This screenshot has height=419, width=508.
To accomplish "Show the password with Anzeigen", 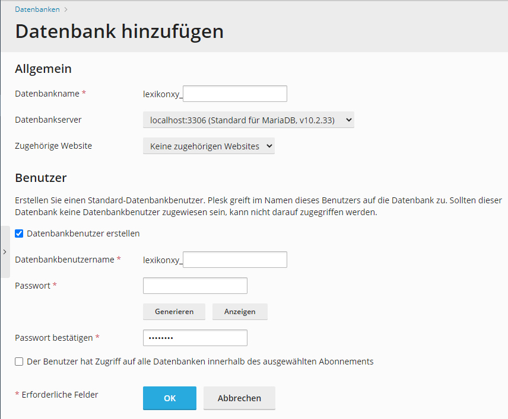I will coord(240,312).
